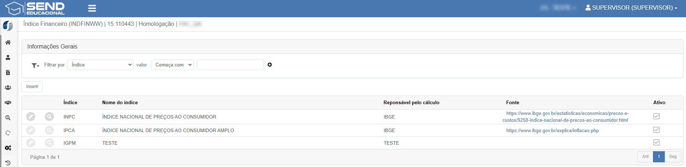Open the settings gears sidebar icon
686x167 pixels.
(8, 148)
